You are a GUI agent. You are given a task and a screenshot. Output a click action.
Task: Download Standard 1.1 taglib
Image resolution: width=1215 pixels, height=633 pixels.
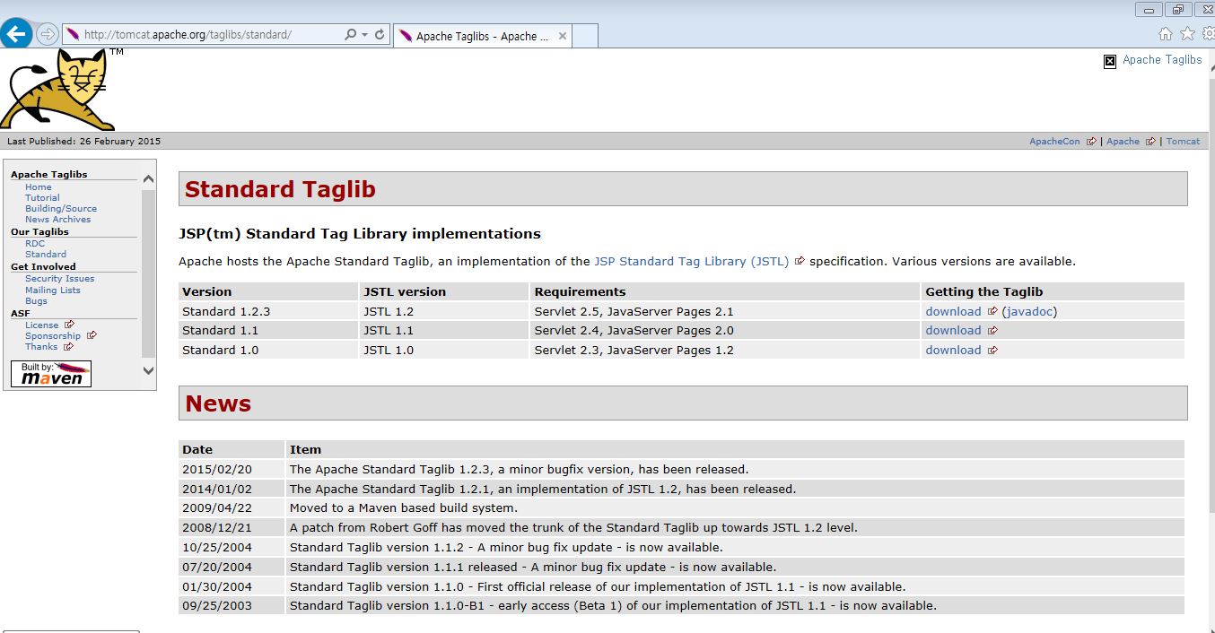point(953,331)
